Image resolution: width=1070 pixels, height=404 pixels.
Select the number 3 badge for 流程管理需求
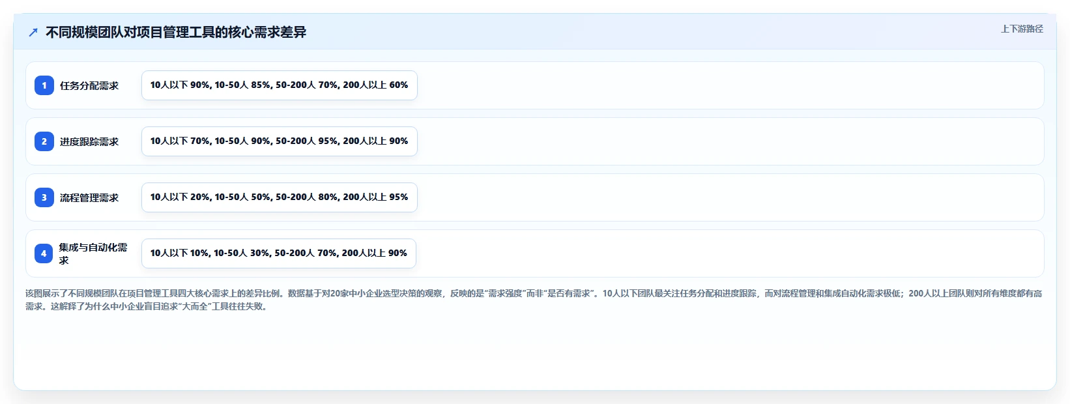pos(44,197)
